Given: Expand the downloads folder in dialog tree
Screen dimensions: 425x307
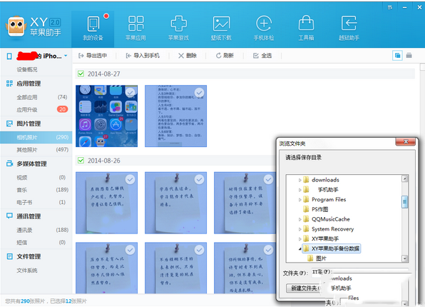Looking at the screenshot, I should (299, 180).
